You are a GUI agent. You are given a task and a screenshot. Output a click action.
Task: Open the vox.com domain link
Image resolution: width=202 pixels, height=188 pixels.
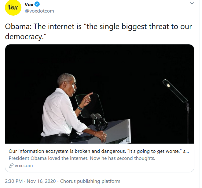pos(24,166)
